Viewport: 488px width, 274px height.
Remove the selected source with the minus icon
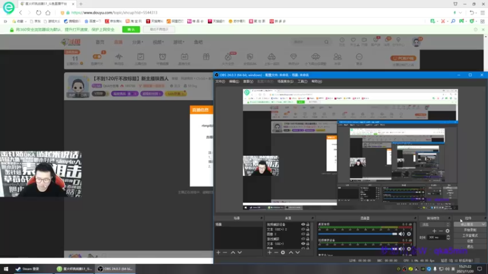point(276,253)
